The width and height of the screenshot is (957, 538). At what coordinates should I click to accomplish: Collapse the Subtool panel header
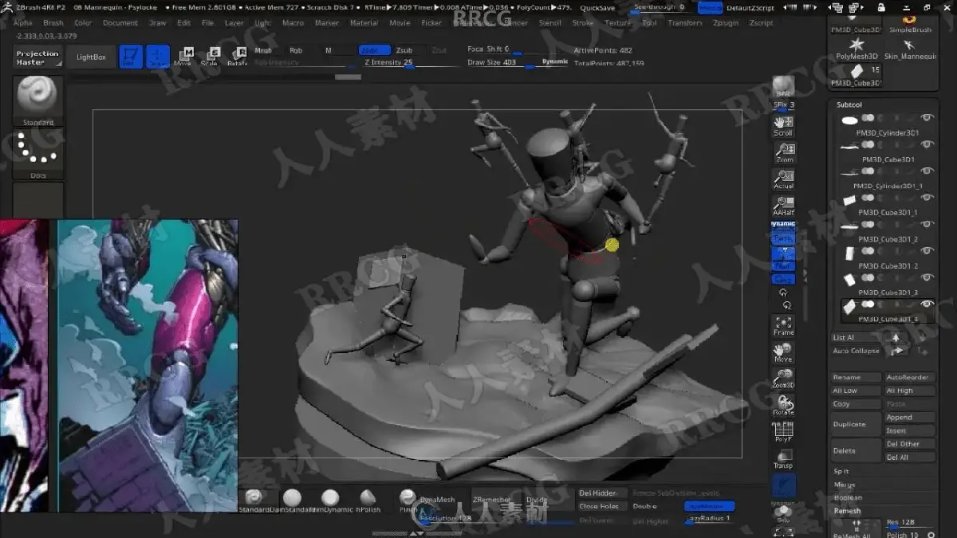(849, 104)
